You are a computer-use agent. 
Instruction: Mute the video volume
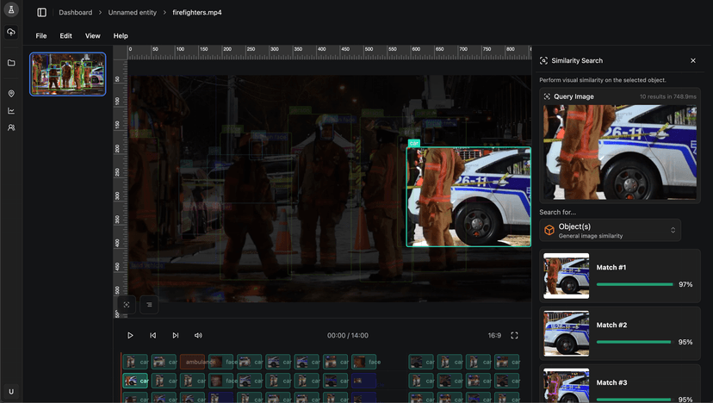click(198, 336)
